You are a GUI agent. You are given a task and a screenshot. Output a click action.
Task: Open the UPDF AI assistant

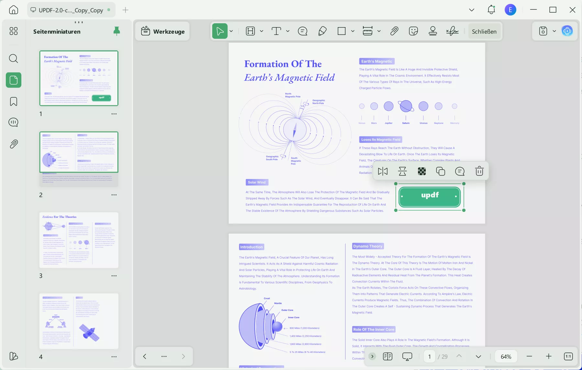567,31
